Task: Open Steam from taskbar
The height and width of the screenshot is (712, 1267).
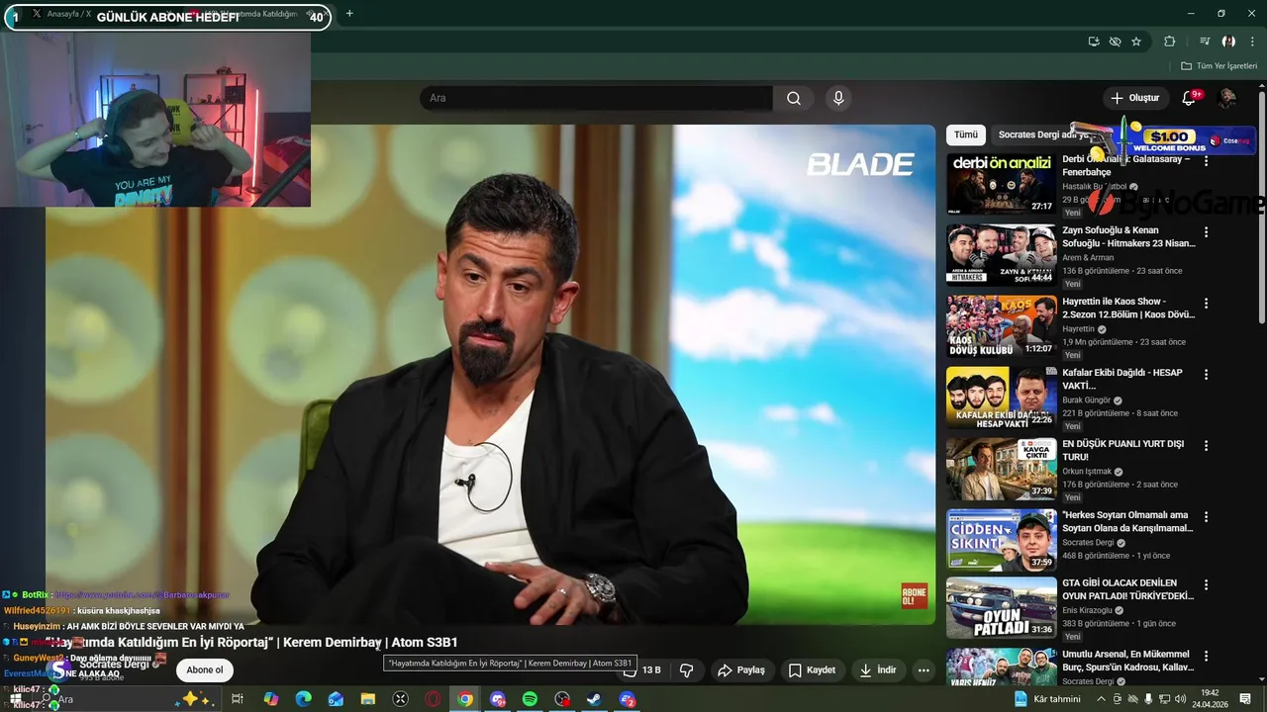Action: tap(594, 699)
